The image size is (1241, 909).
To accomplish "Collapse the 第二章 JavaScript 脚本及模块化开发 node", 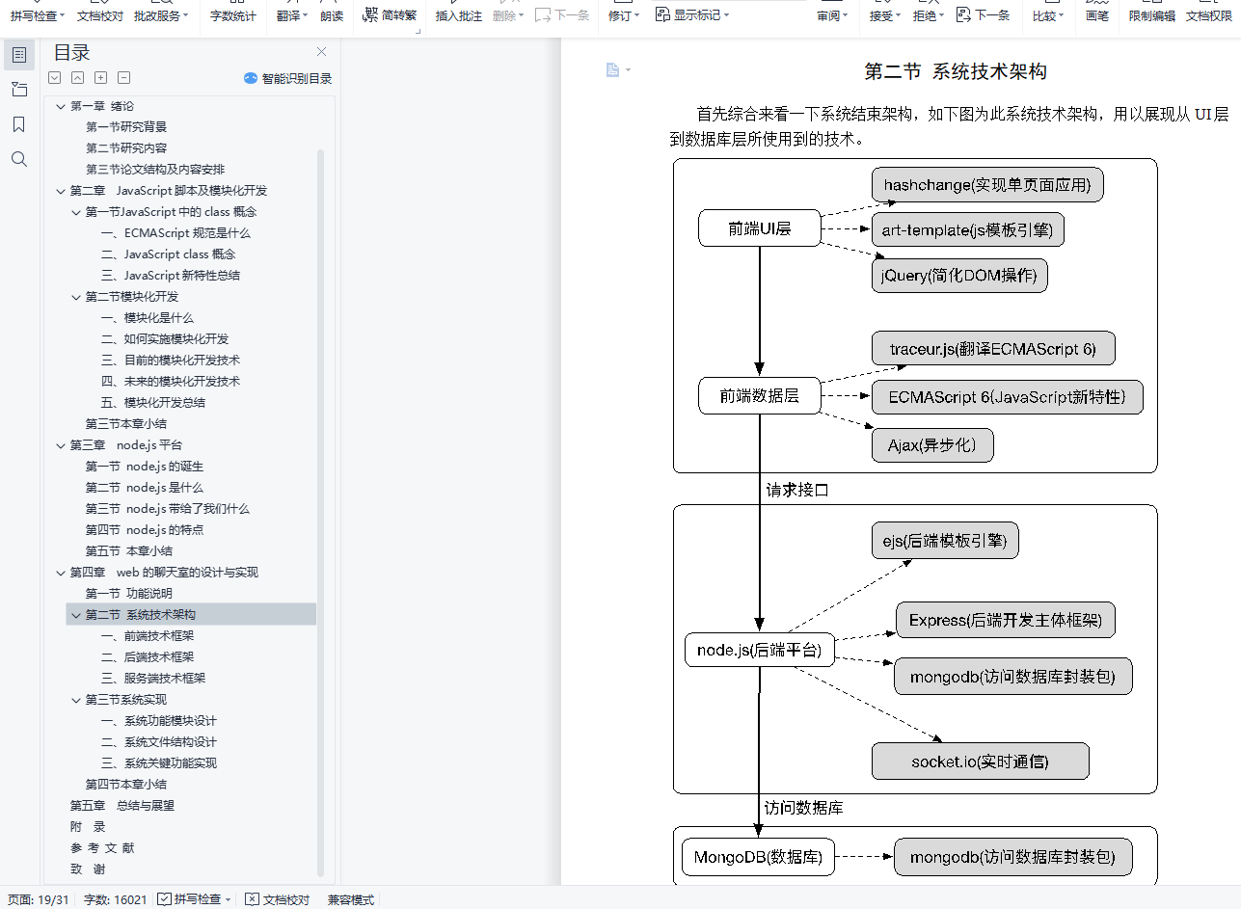I will click(61, 191).
